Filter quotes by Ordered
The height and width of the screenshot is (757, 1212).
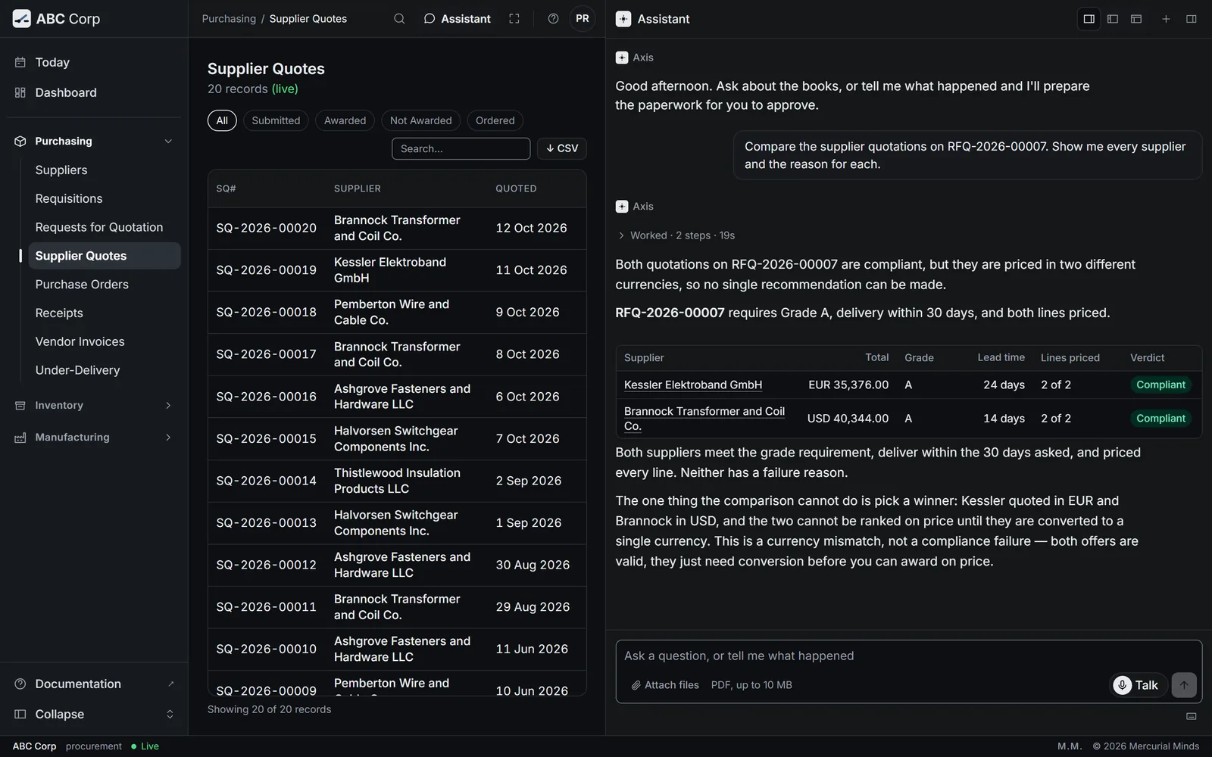495,120
